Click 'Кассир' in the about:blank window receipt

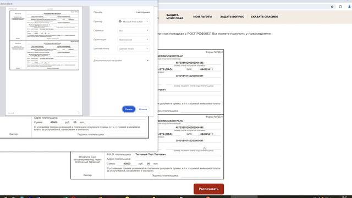[x=13, y=134]
